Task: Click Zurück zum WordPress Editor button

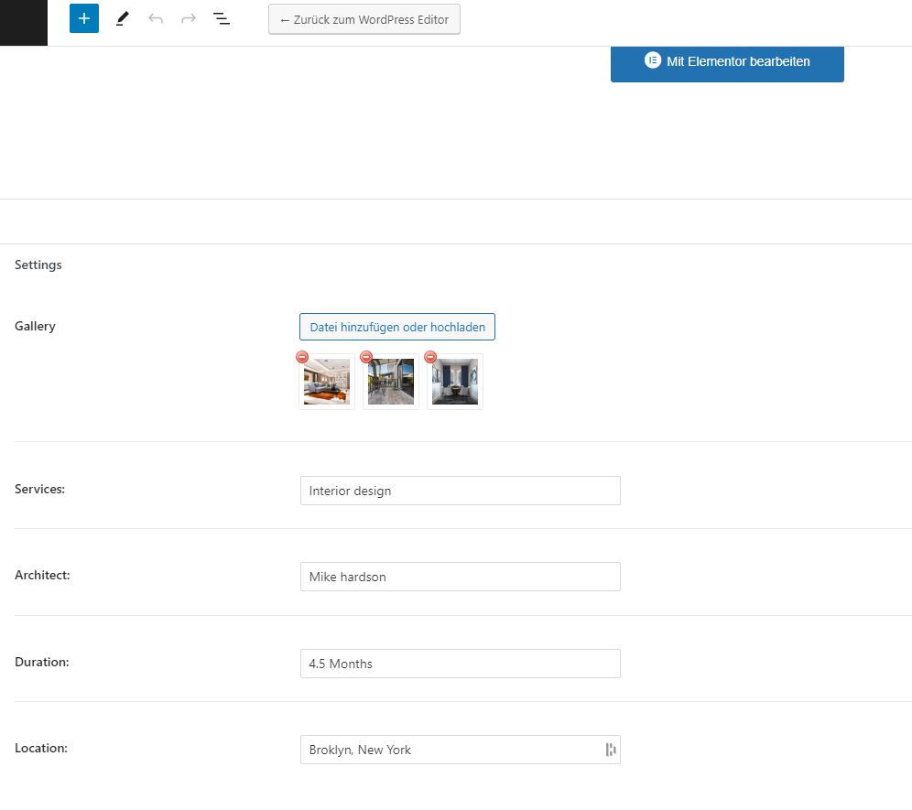Action: (x=364, y=19)
